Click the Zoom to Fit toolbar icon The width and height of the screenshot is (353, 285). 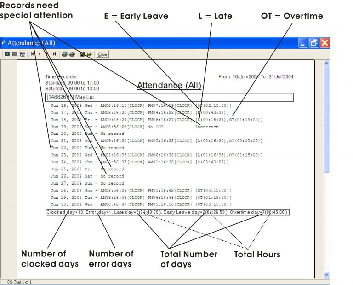click(7, 54)
